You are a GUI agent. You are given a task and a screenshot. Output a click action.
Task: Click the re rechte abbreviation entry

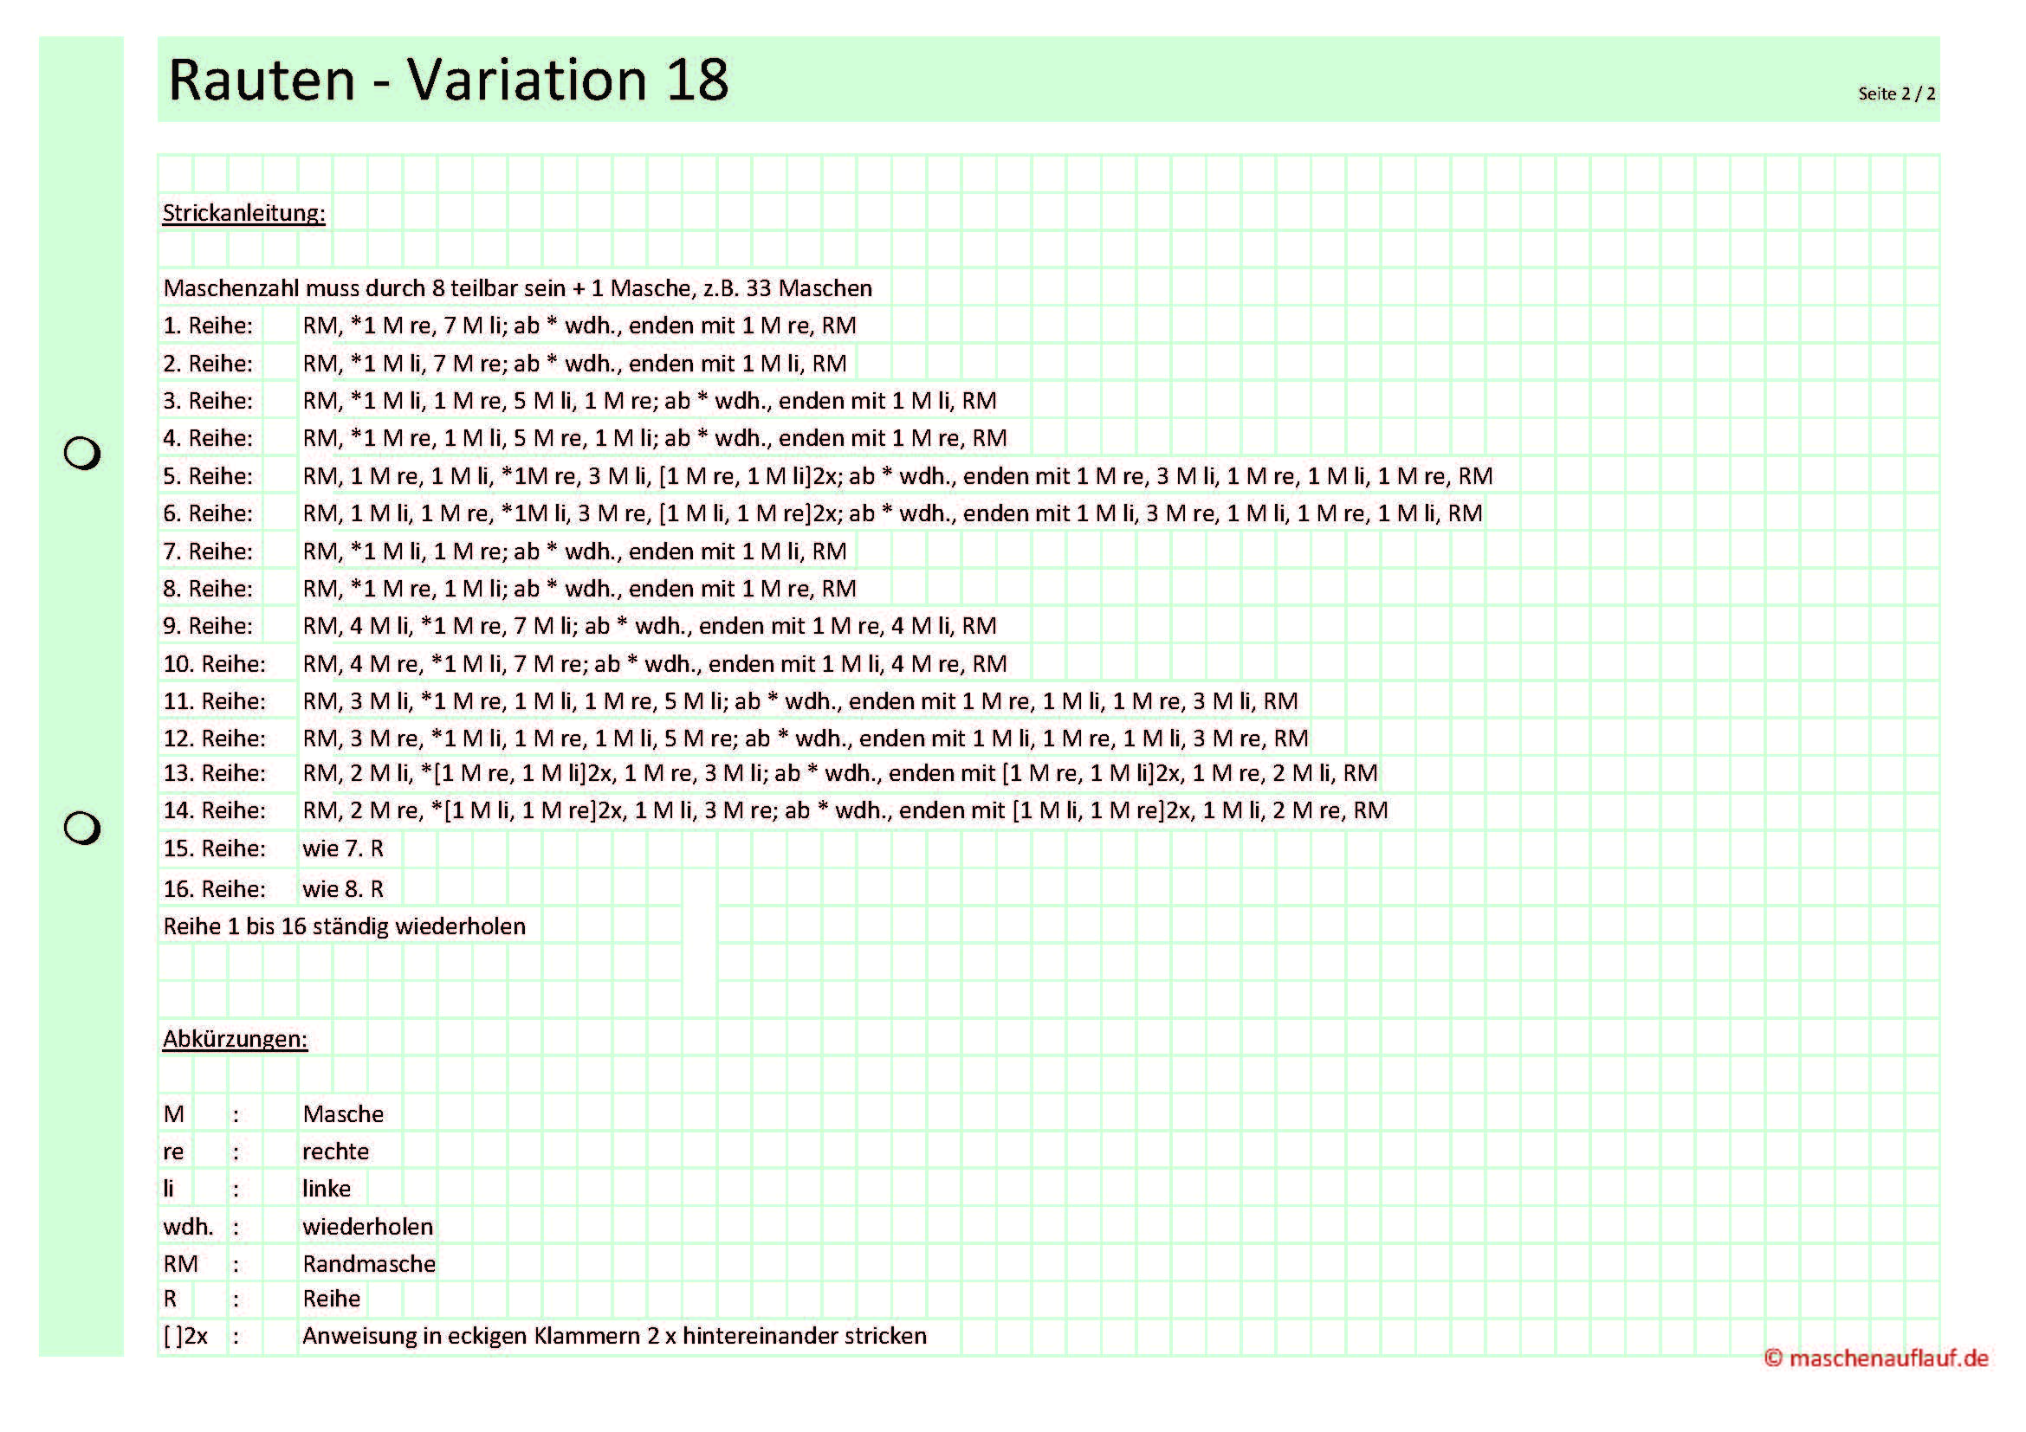336,1151
